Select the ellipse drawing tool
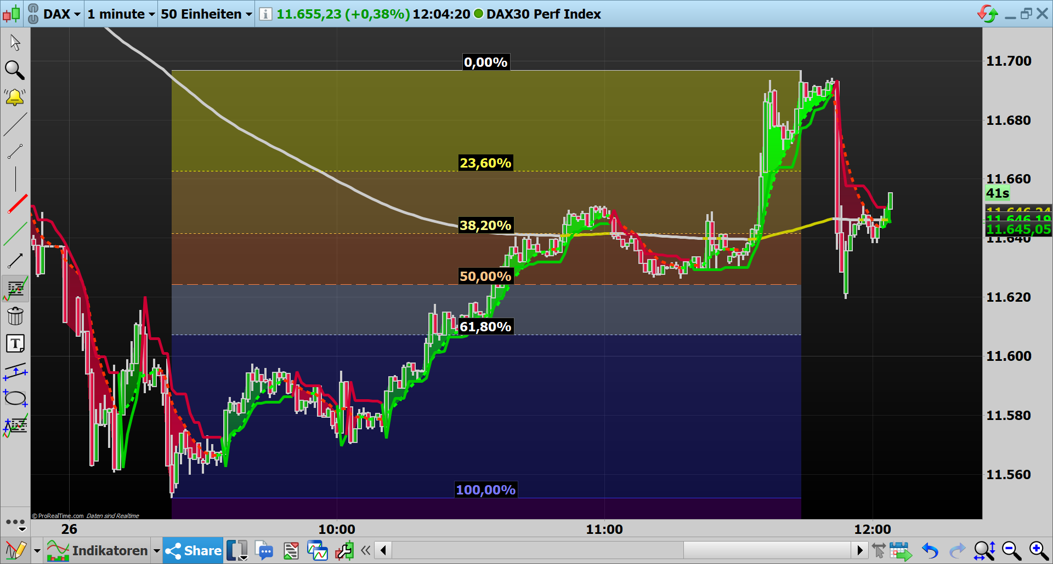 [15, 398]
